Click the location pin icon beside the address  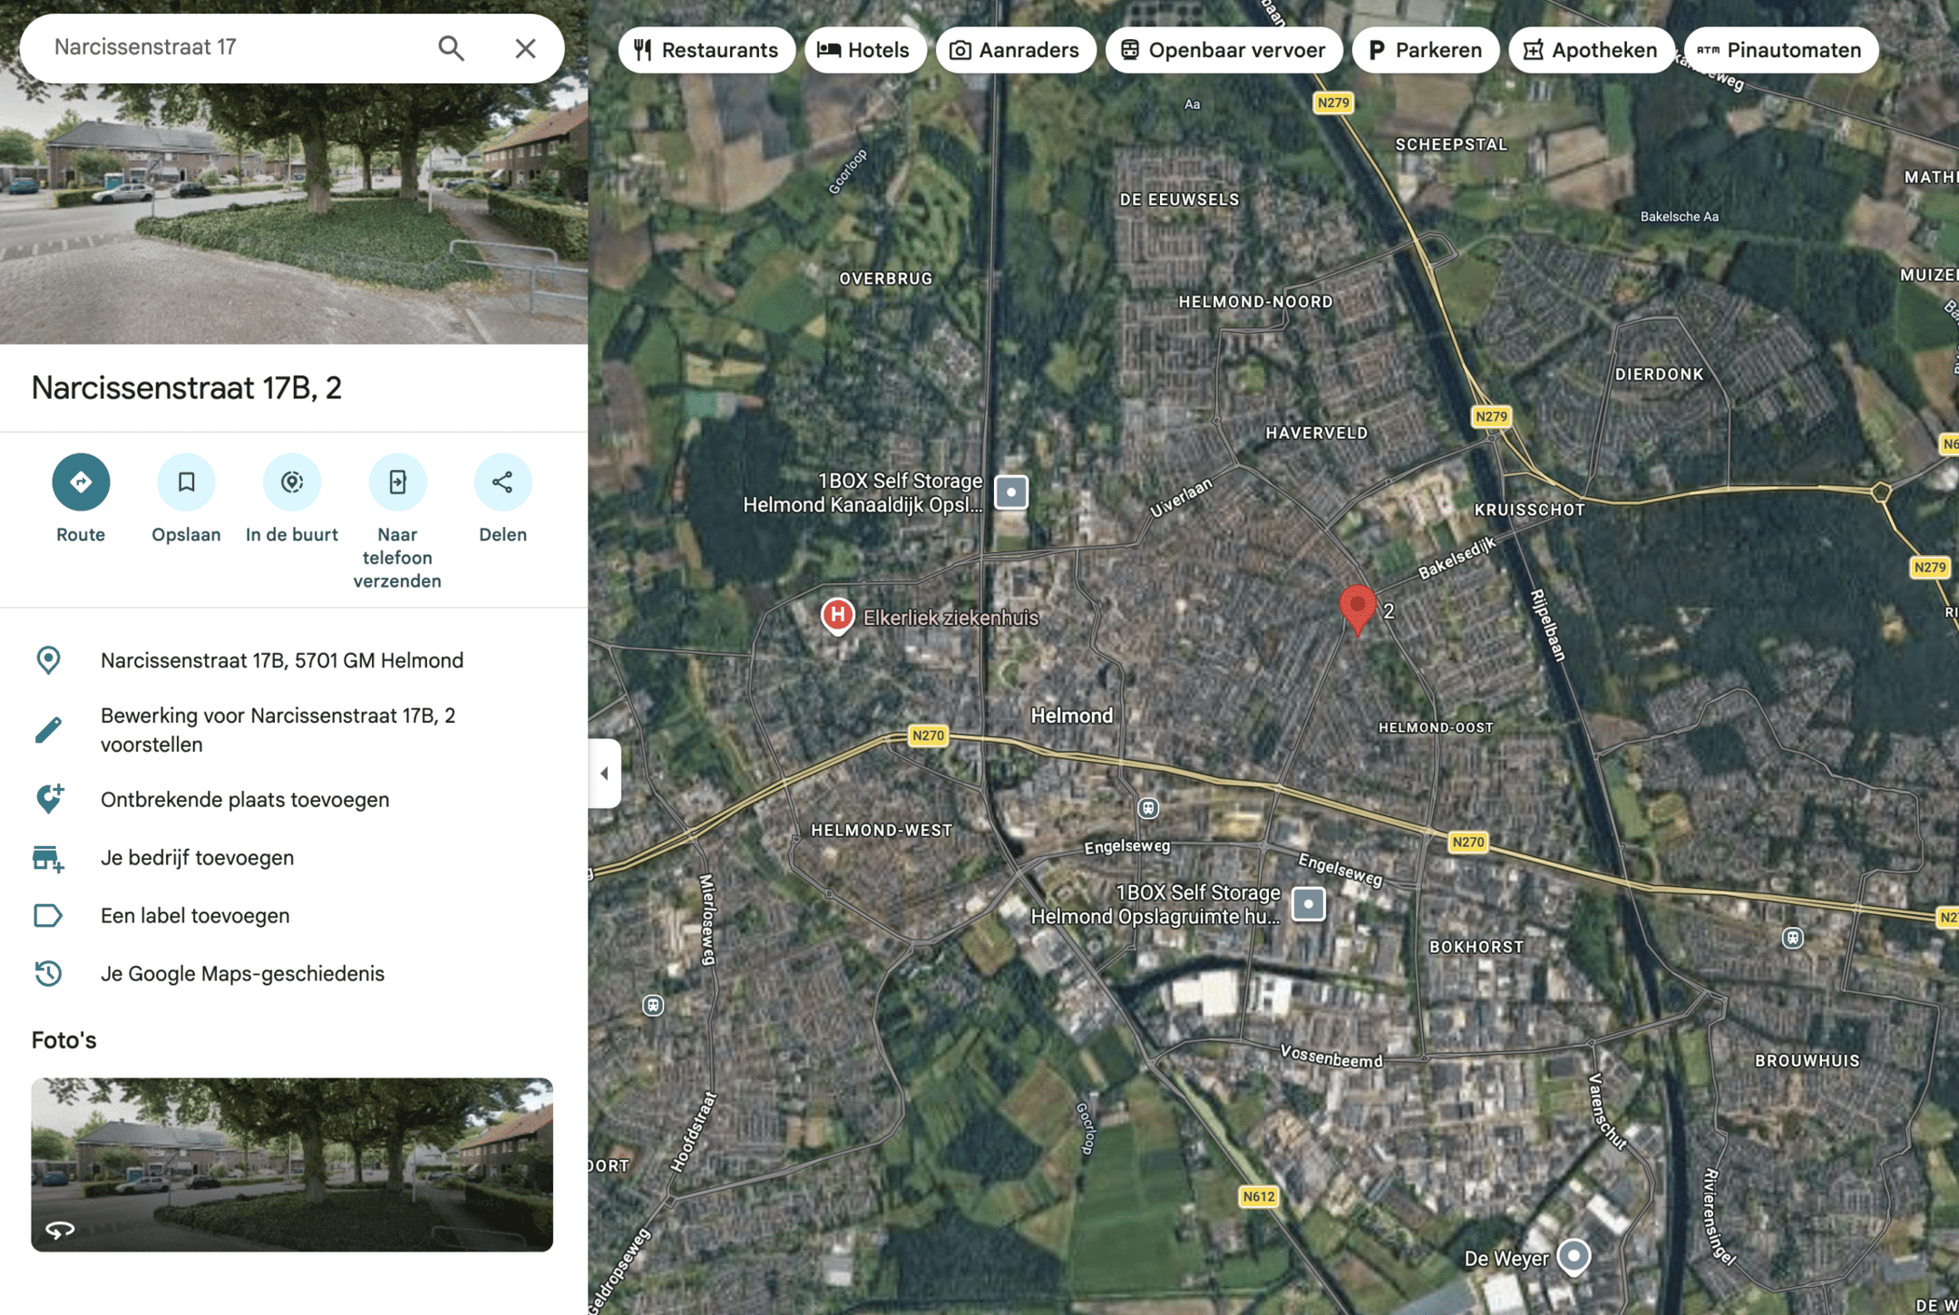pyautogui.click(x=48, y=660)
